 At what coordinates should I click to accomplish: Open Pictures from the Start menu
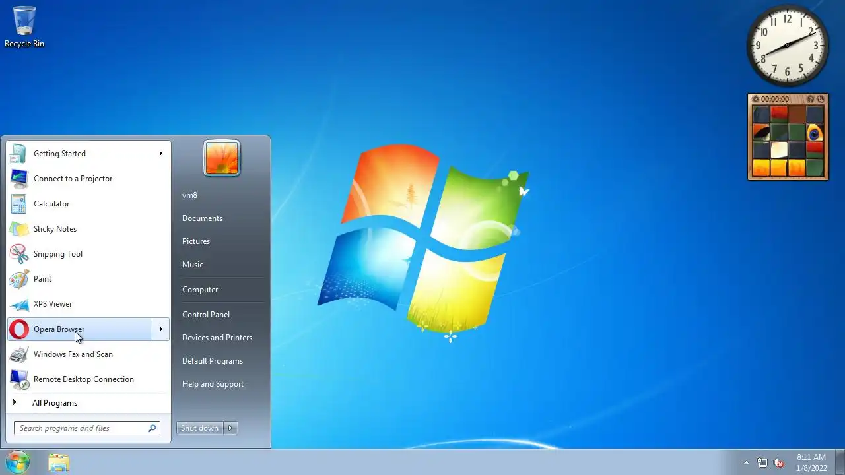[x=196, y=241]
